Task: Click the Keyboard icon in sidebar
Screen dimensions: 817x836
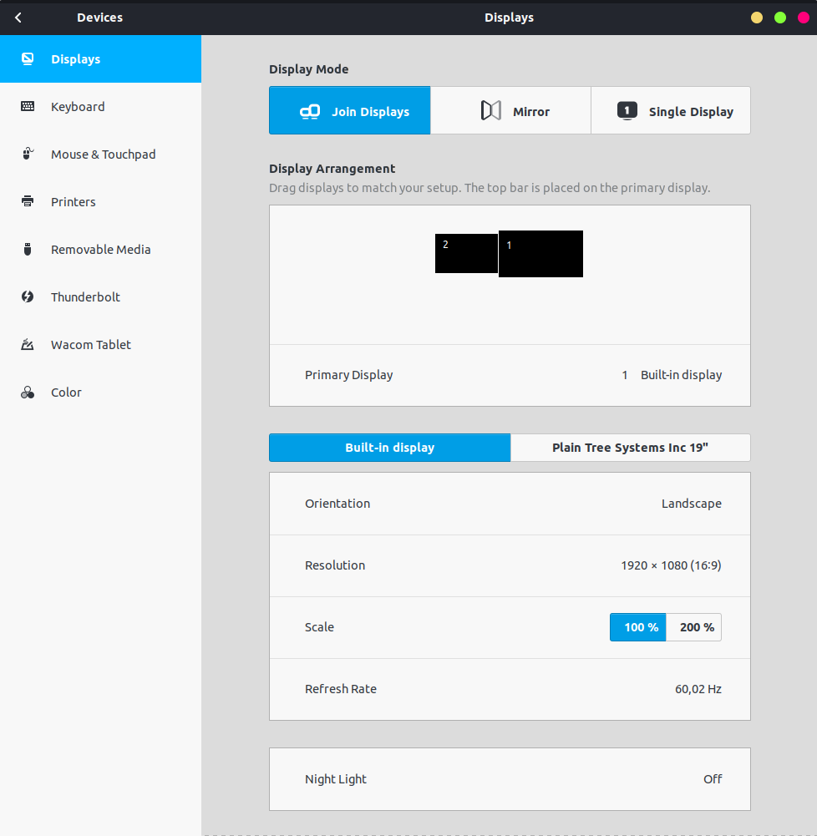Action: pyautogui.click(x=28, y=106)
